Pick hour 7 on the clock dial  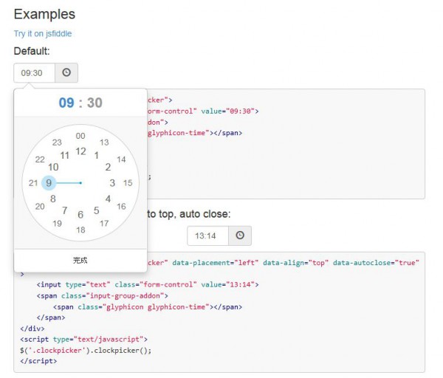pyautogui.click(x=65, y=210)
